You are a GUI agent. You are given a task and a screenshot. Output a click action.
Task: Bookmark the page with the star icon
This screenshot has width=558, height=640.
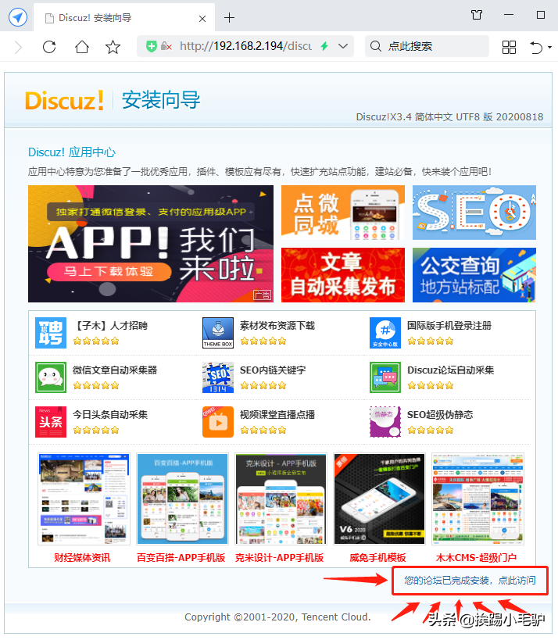pyautogui.click(x=113, y=47)
